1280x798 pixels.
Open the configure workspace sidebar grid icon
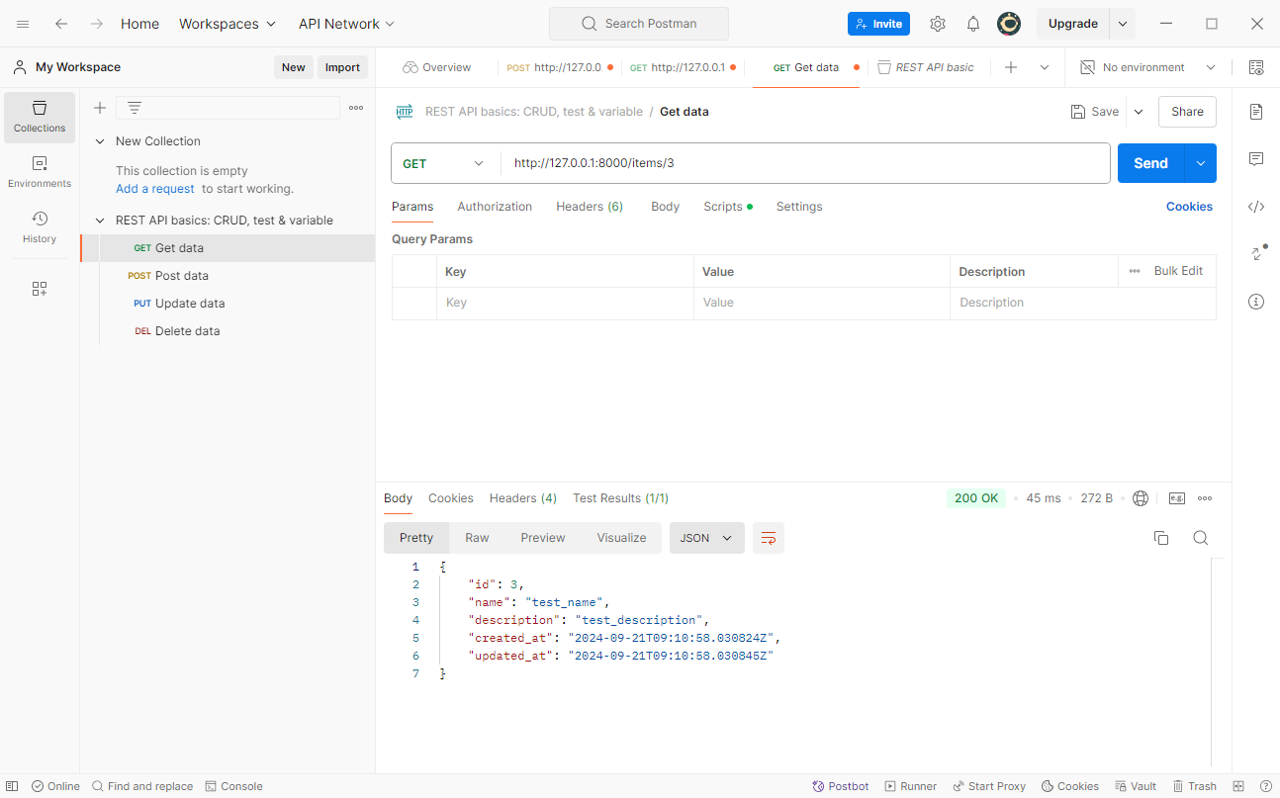(x=40, y=289)
